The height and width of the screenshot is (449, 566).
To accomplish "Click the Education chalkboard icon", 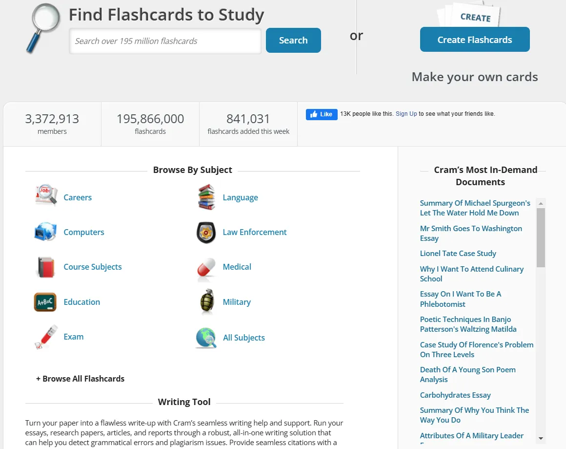I will (x=45, y=302).
